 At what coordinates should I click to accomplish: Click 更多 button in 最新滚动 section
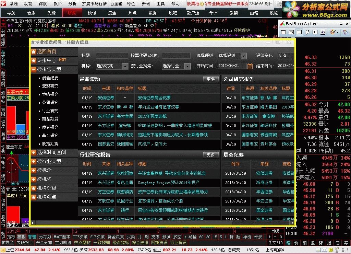point(210,79)
